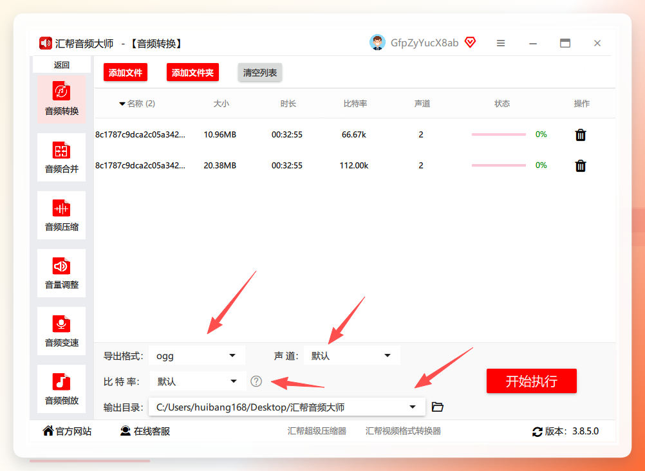Viewport: 645px width, 471px height.
Task: Click the progress bar of the 20.38MB file
Action: pos(499,165)
